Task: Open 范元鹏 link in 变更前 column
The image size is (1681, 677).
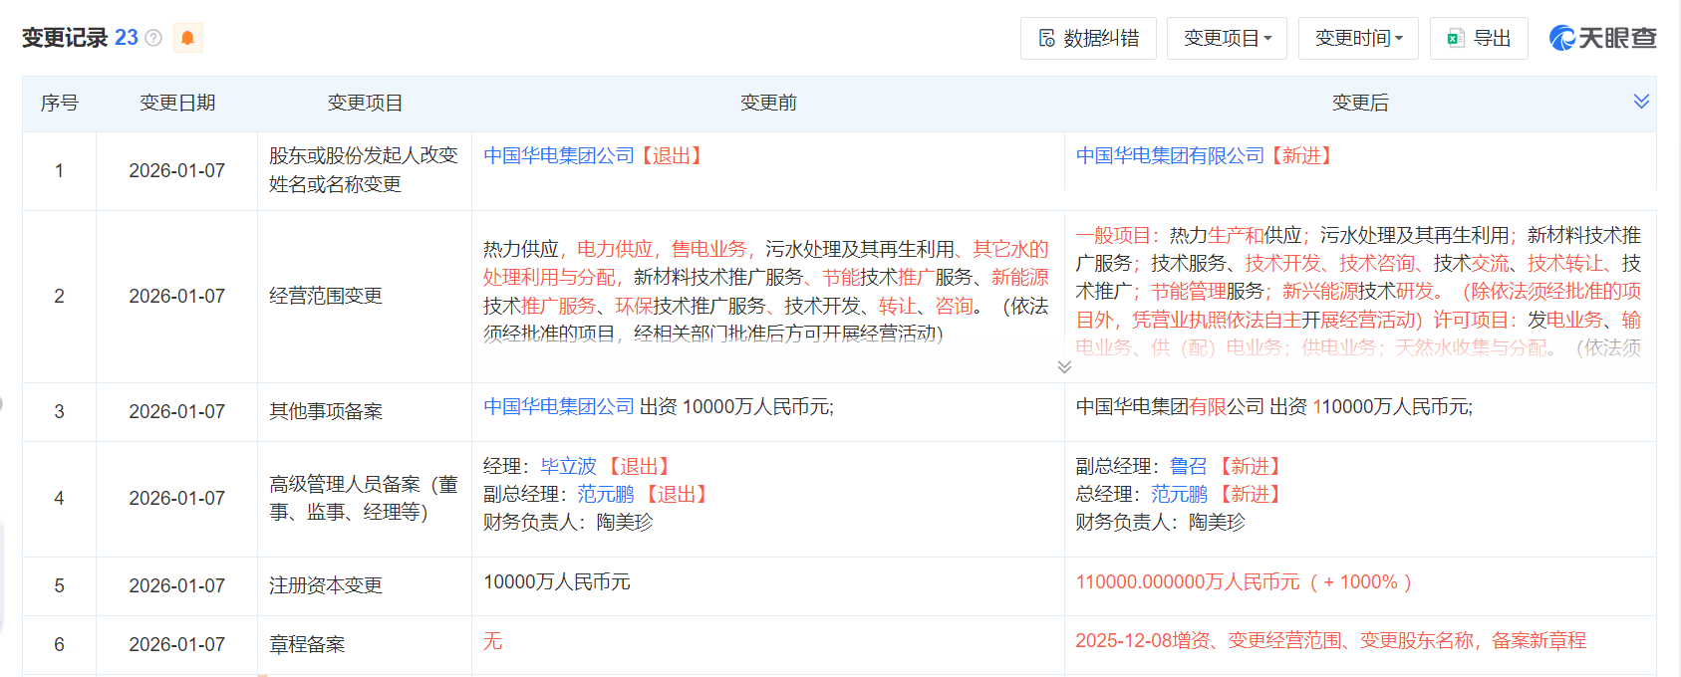Action: (x=606, y=494)
